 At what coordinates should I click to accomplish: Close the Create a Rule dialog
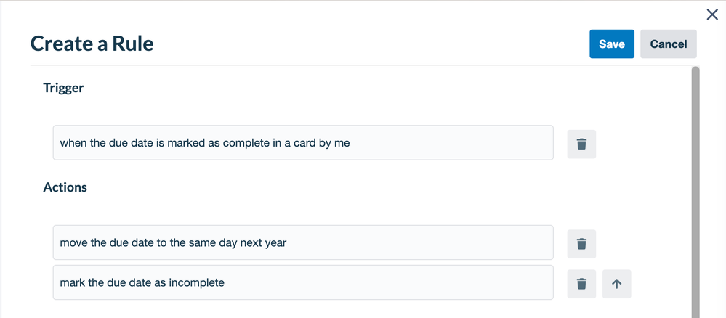tap(712, 15)
